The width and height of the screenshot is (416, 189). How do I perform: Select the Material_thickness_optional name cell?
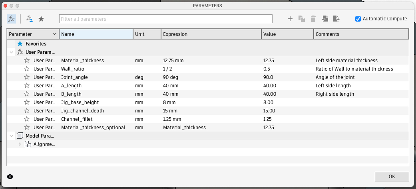[96, 127]
